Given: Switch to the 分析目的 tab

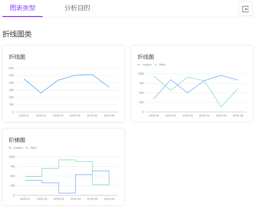Looking at the screenshot, I should 77,8.
